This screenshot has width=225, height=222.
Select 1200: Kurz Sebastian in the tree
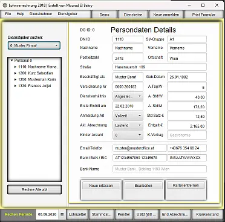click(x=36, y=73)
